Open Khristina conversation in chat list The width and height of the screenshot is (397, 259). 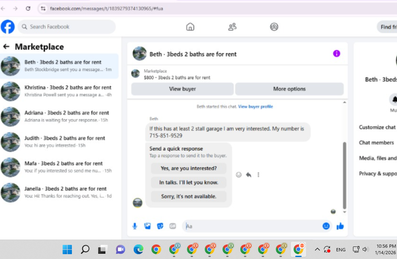[59, 91]
